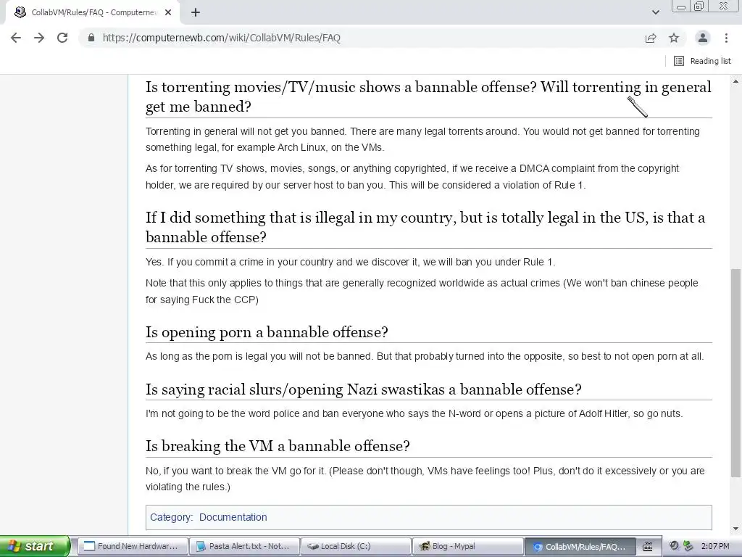Screen dimensions: 742x557
Task: Click the round tray icon left of the green one
Action: (x=675, y=546)
